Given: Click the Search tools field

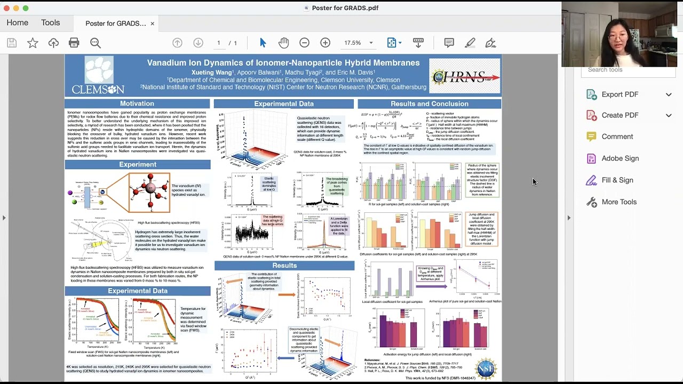Looking at the screenshot, I should pos(629,70).
